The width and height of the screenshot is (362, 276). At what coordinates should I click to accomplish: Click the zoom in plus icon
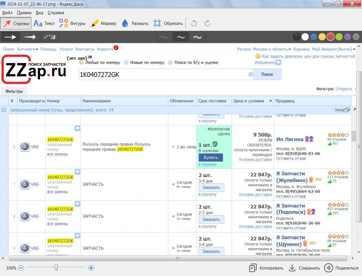pyautogui.click(x=91, y=268)
